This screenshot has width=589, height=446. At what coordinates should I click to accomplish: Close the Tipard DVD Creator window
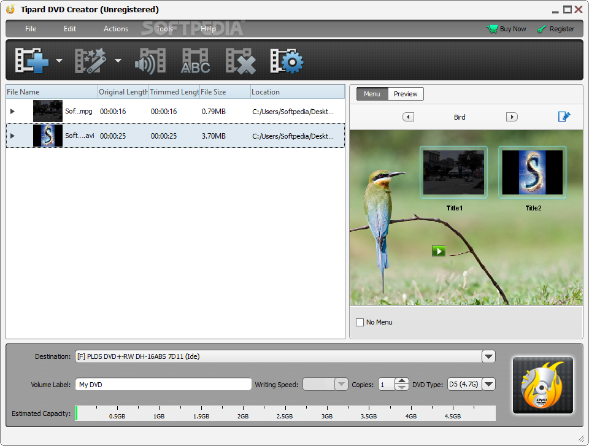click(x=579, y=9)
